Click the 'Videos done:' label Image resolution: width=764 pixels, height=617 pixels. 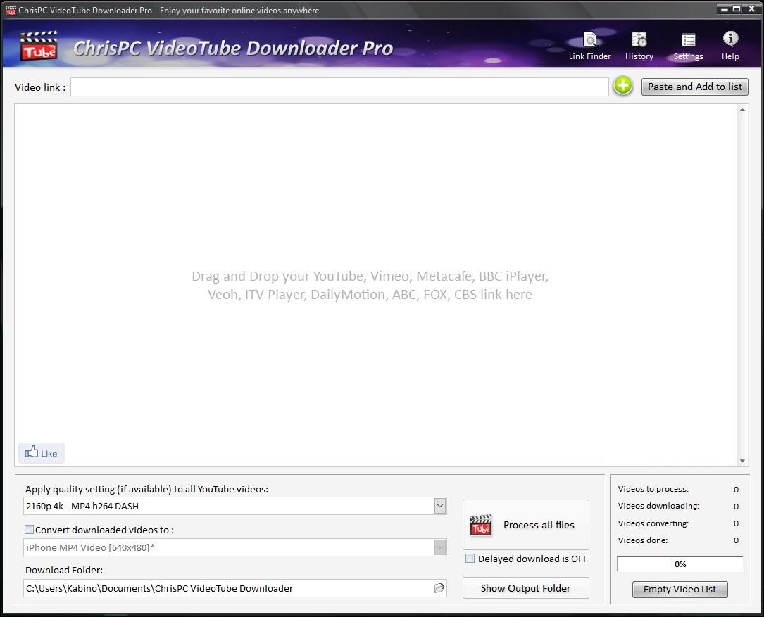pos(643,540)
